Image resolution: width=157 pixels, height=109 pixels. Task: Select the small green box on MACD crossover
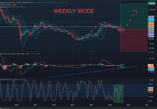[122, 66]
